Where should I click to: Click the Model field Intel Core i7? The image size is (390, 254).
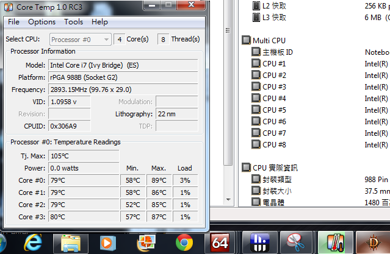pyautogui.click(x=123, y=65)
